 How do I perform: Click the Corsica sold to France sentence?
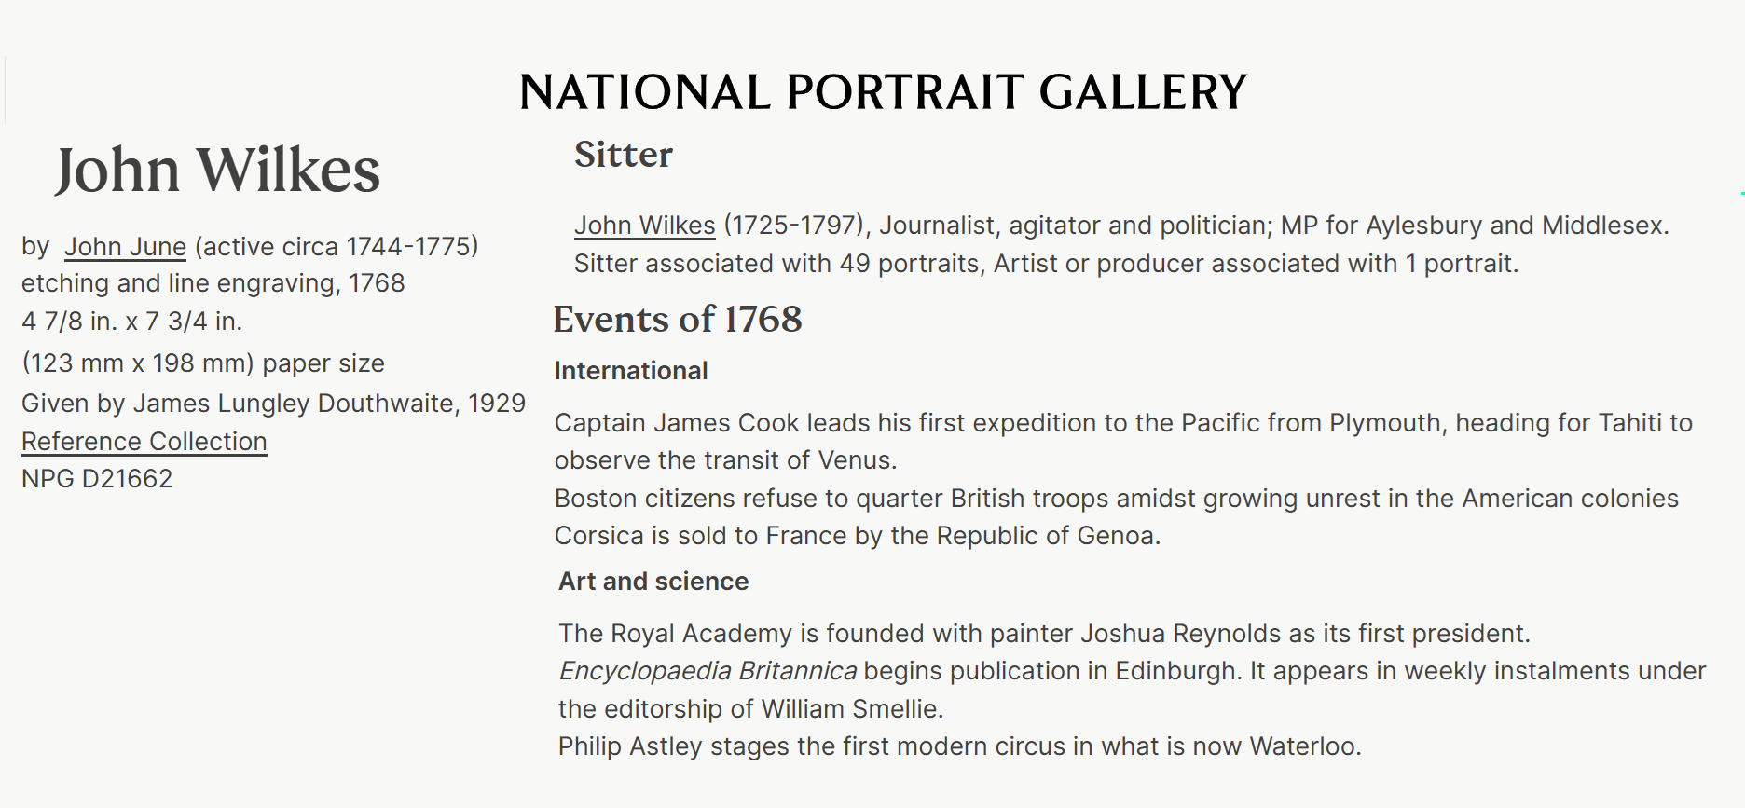pyautogui.click(x=857, y=536)
